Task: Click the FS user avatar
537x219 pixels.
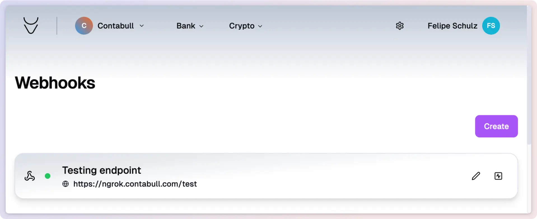Action: (491, 26)
